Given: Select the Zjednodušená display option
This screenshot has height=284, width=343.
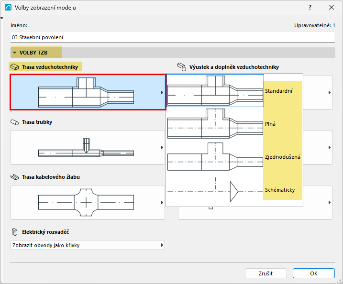Looking at the screenshot, I should pos(234,157).
